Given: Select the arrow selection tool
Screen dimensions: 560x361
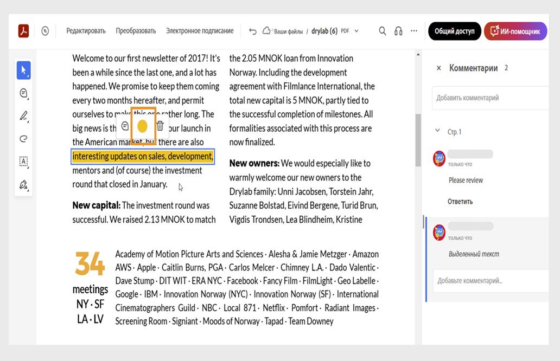Looking at the screenshot, I should 23,70.
